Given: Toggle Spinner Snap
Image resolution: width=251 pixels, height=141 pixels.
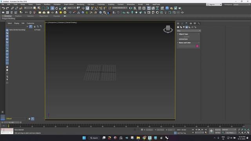Looking at the screenshot, I should 105,8.
